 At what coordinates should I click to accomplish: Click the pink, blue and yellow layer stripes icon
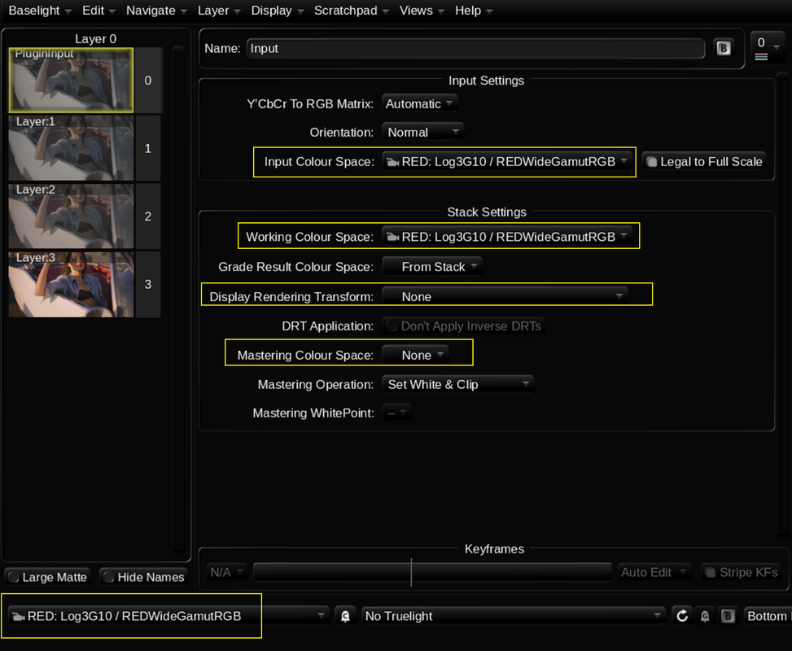click(x=761, y=57)
